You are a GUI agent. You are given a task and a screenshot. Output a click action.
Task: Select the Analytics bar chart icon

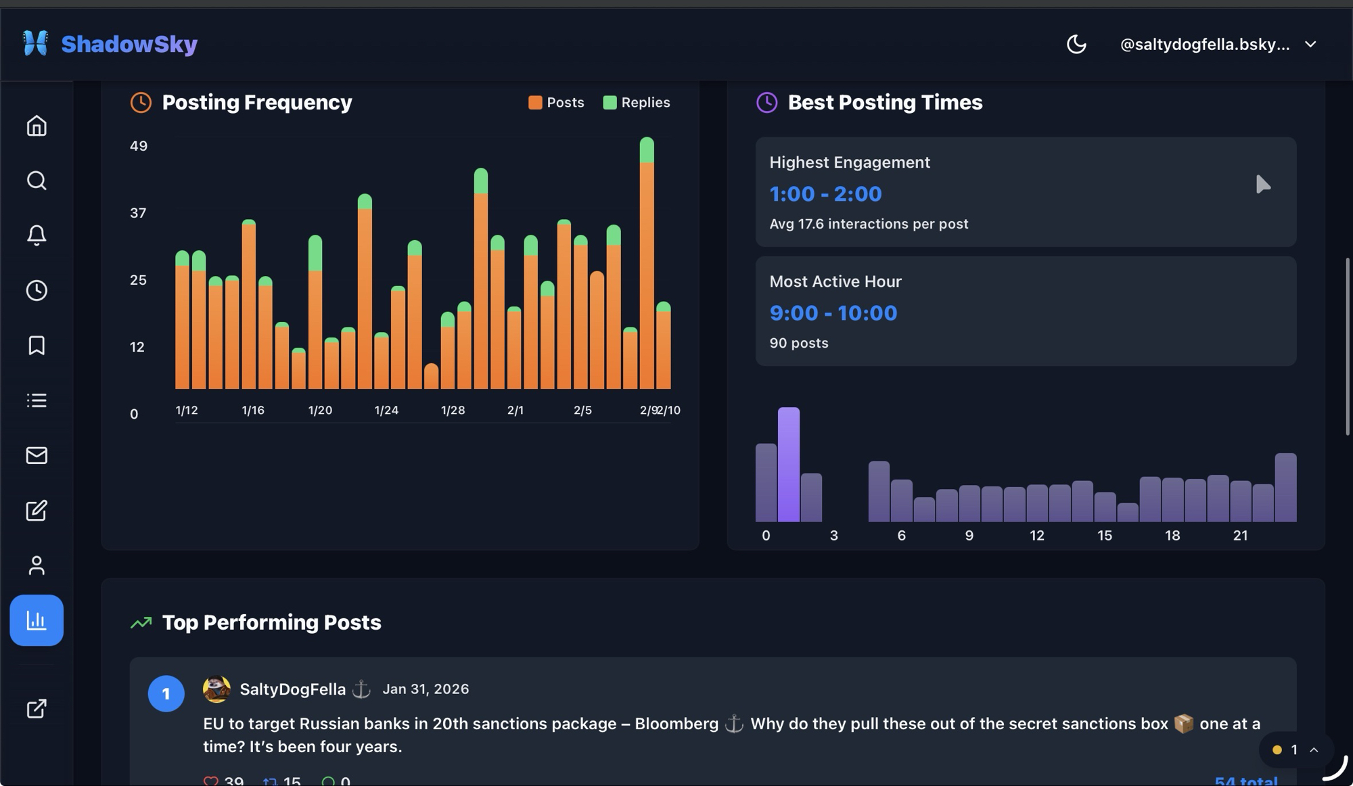click(x=37, y=620)
